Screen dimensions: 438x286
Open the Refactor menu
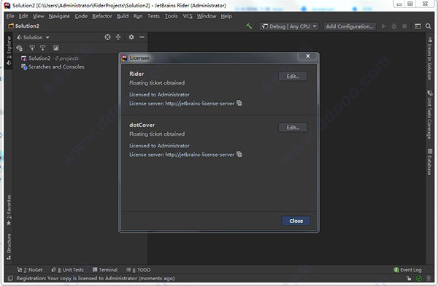(102, 16)
